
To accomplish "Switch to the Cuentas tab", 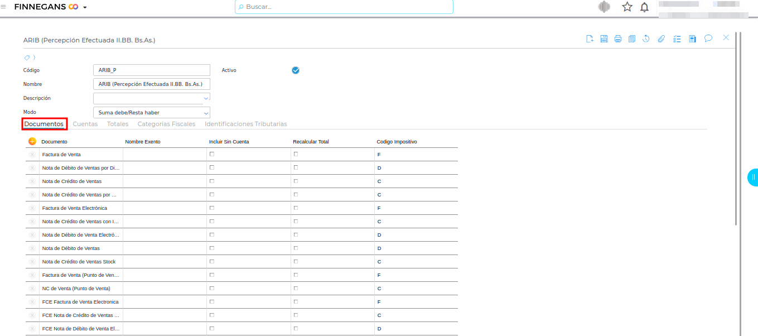I will (x=85, y=124).
